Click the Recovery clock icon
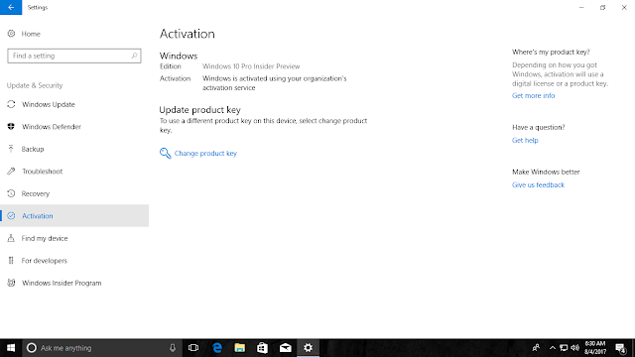Screen dimensions: 635x357 tap(11, 193)
